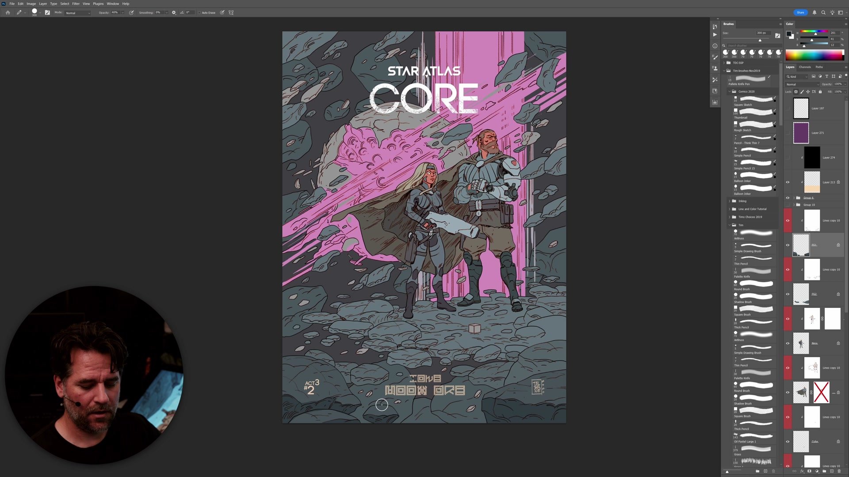Viewport: 849px width, 477px height.
Task: Enable the Auto Erase checkbox
Action: click(199, 12)
